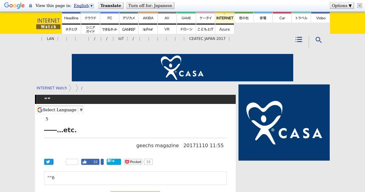Open the Headline tab
This screenshot has height=192, width=365.
(71, 18)
